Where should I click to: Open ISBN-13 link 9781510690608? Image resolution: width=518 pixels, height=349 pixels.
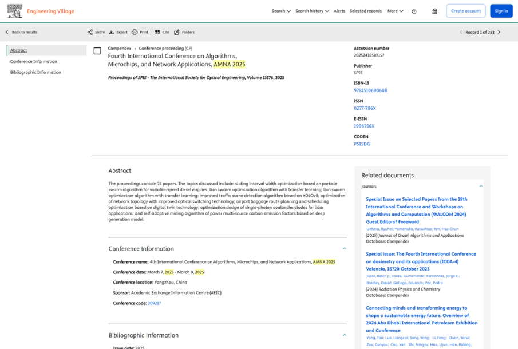[x=370, y=90]
